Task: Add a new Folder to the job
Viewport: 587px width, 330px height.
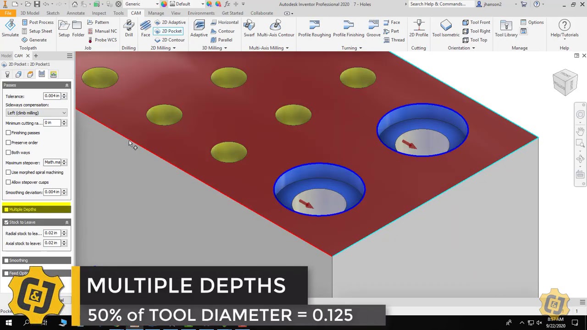Action: (x=78, y=29)
